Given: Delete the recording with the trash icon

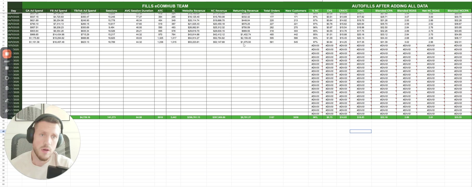Looking at the screenshot, I should 7,88.
